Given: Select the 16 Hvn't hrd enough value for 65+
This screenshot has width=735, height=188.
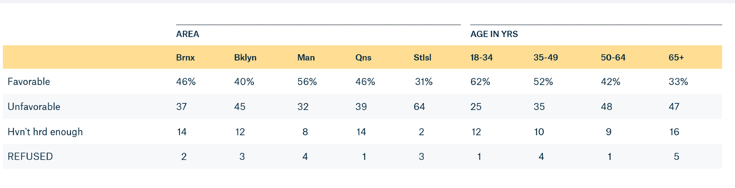Looking at the screenshot, I should [674, 132].
